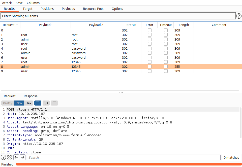This screenshot has width=242, height=167.
Task: Click the search help icon at bottom left
Action: click(3, 157)
